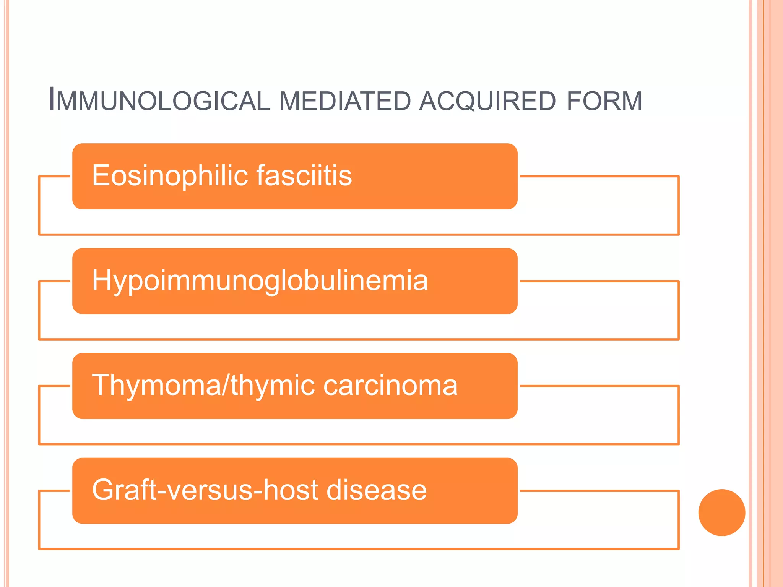783x587 pixels.
Task: Click the word "carcinoma" in third box
Action: (x=390, y=385)
